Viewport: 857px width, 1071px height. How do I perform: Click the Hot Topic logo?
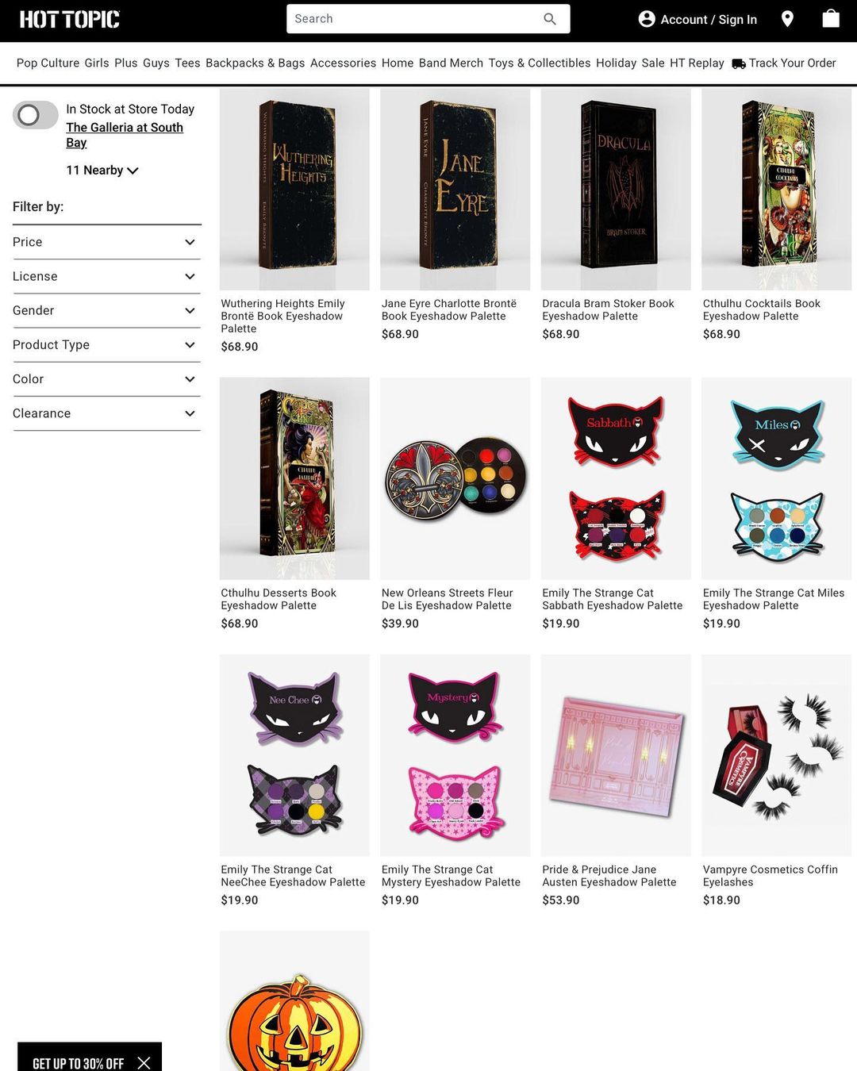coord(70,19)
